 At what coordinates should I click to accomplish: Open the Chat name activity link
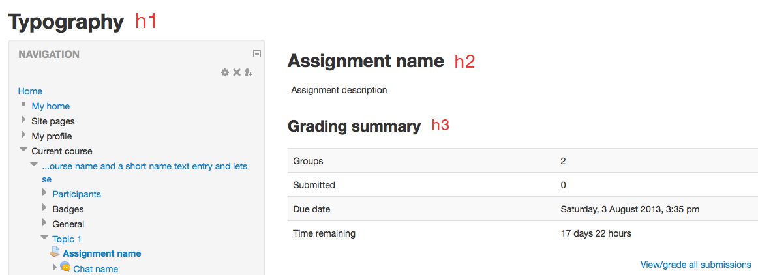[x=96, y=268]
